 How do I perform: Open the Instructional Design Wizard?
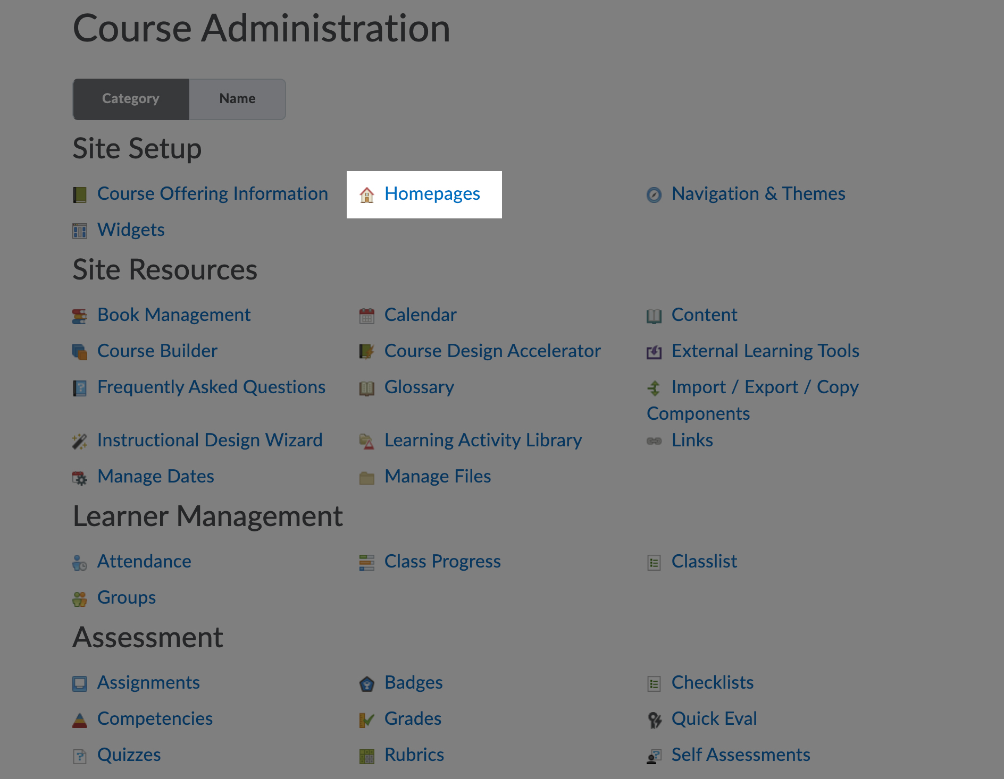[x=210, y=441]
